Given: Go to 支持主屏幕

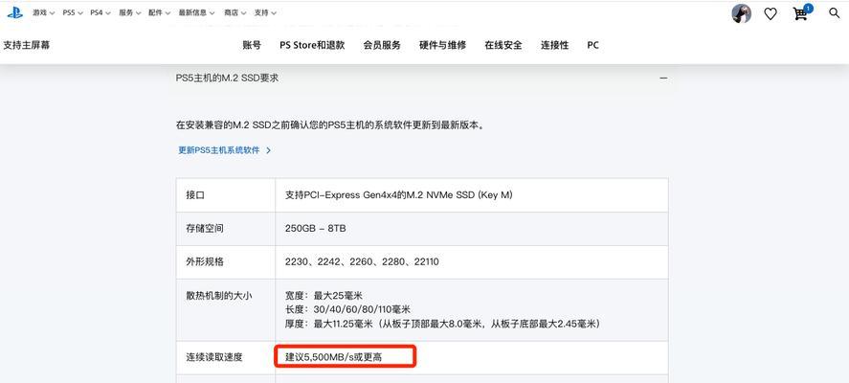Looking at the screenshot, I should click(x=27, y=46).
